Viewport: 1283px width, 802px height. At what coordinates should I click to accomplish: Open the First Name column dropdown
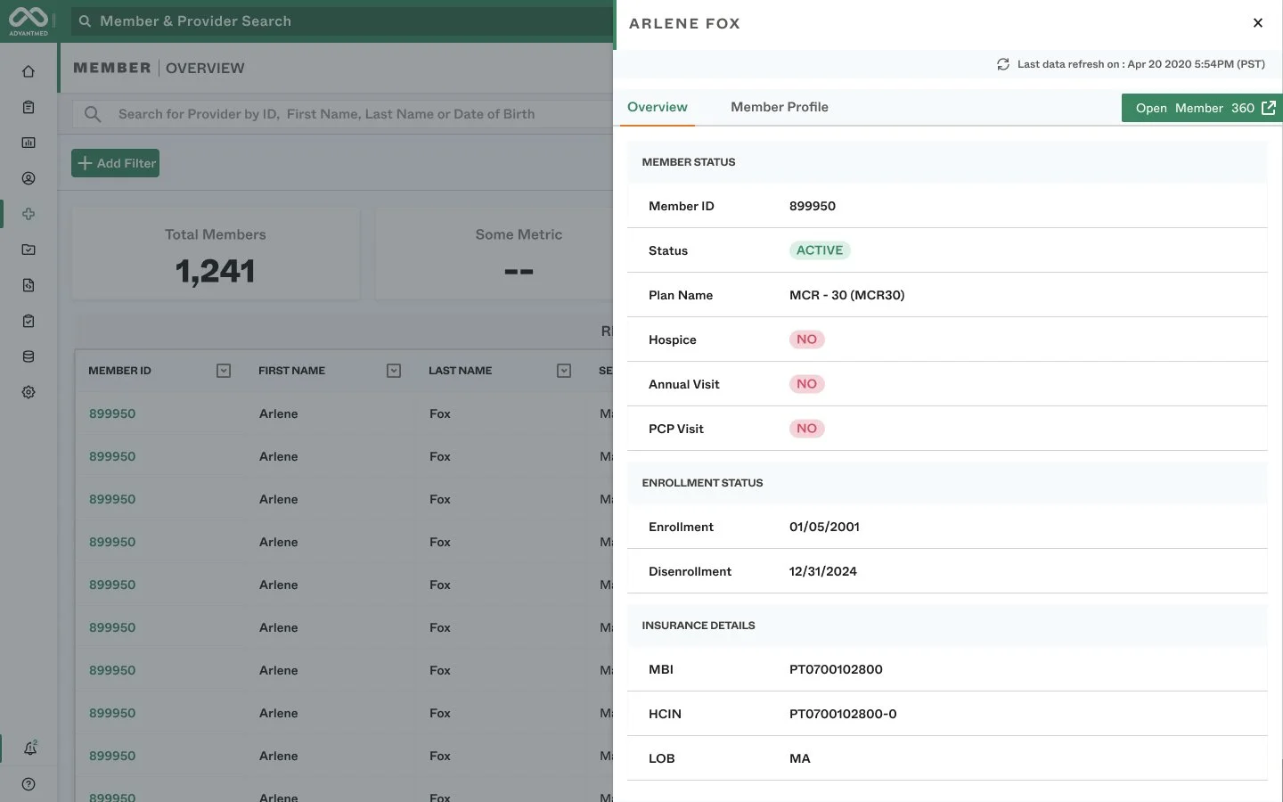pyautogui.click(x=394, y=371)
